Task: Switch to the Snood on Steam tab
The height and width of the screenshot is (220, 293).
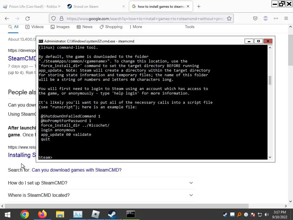Action: click(x=95, y=7)
